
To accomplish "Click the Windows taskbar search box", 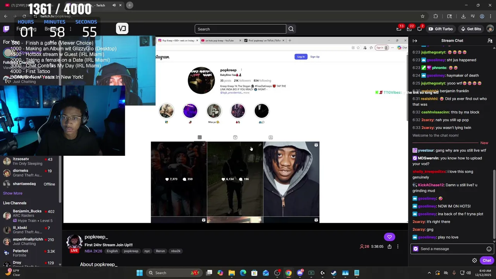I will (x=174, y=273).
